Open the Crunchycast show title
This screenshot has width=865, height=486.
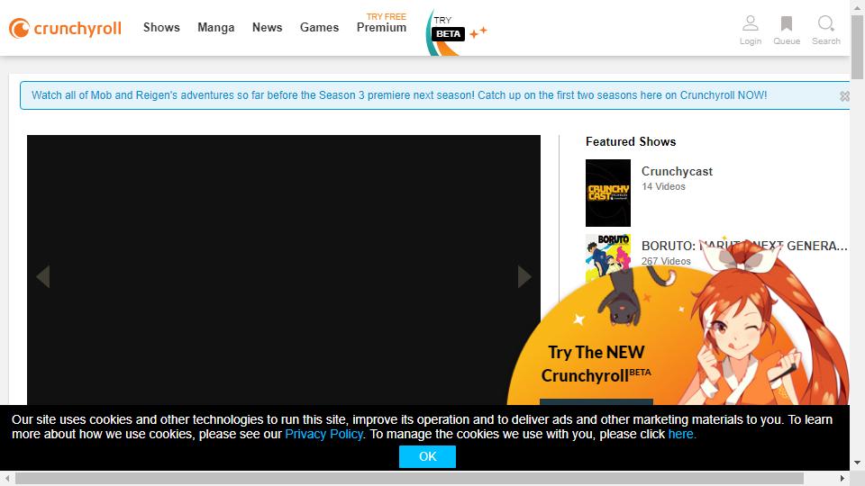[677, 171]
